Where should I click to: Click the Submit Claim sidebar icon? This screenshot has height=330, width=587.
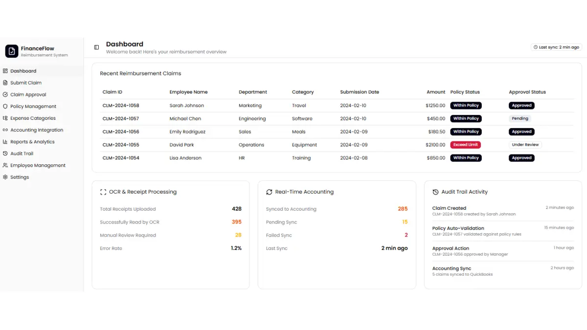(5, 83)
